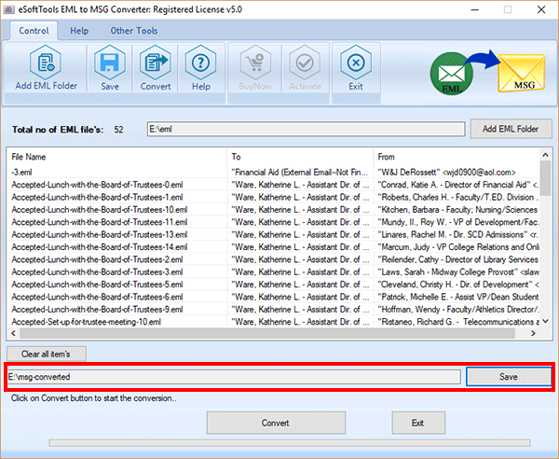
Task: Open the Other Tools tab
Action: click(133, 31)
